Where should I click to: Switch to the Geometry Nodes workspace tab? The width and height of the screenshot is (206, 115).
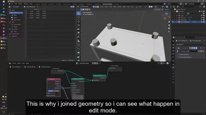107,4
